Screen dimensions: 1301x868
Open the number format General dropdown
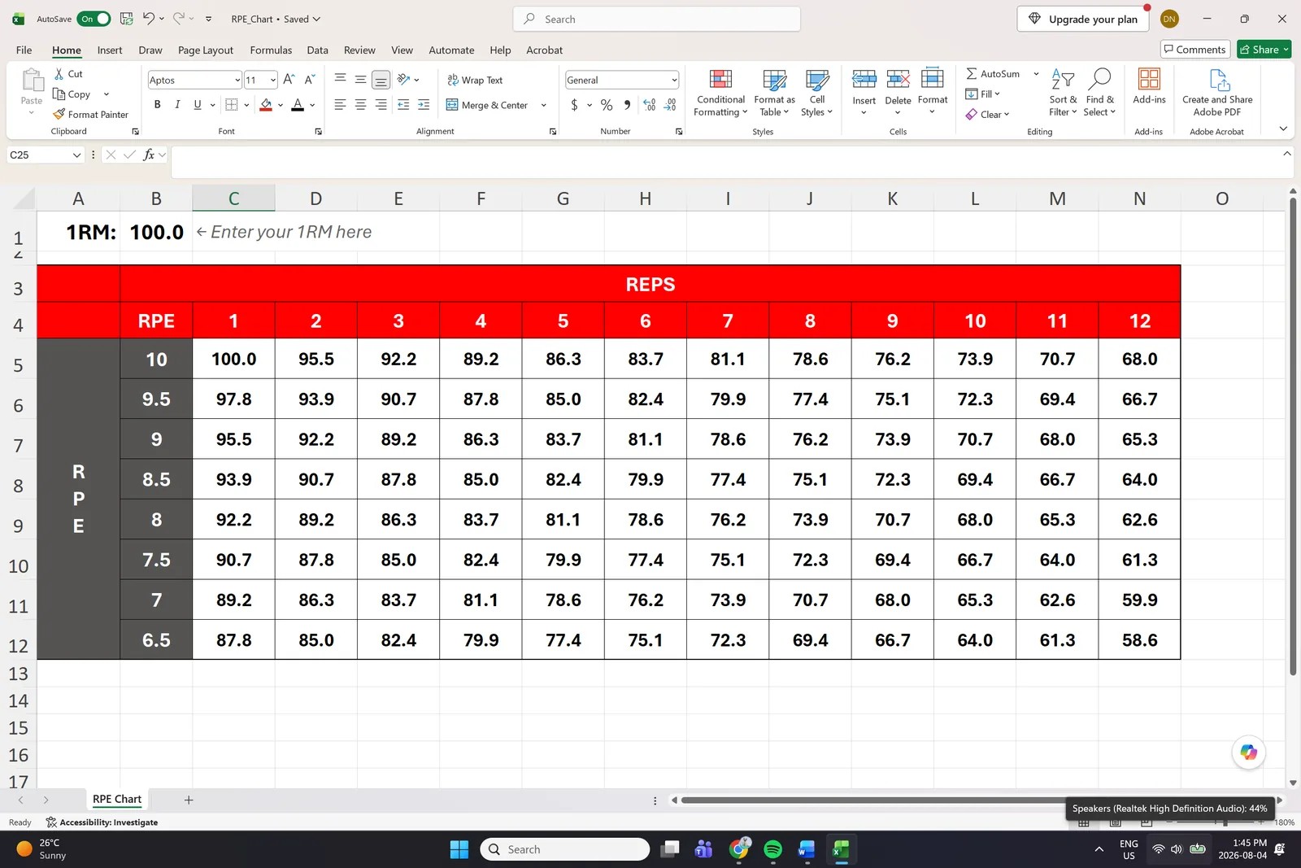674,80
